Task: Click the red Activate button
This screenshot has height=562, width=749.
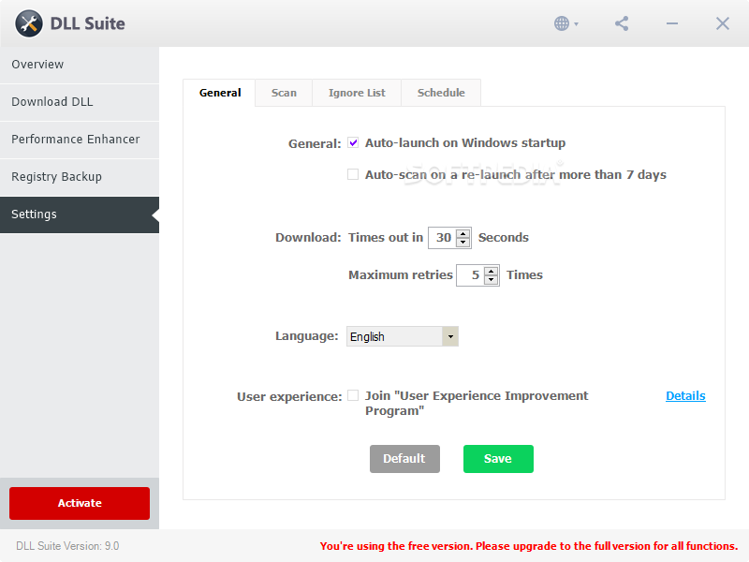Action: pyautogui.click(x=80, y=503)
